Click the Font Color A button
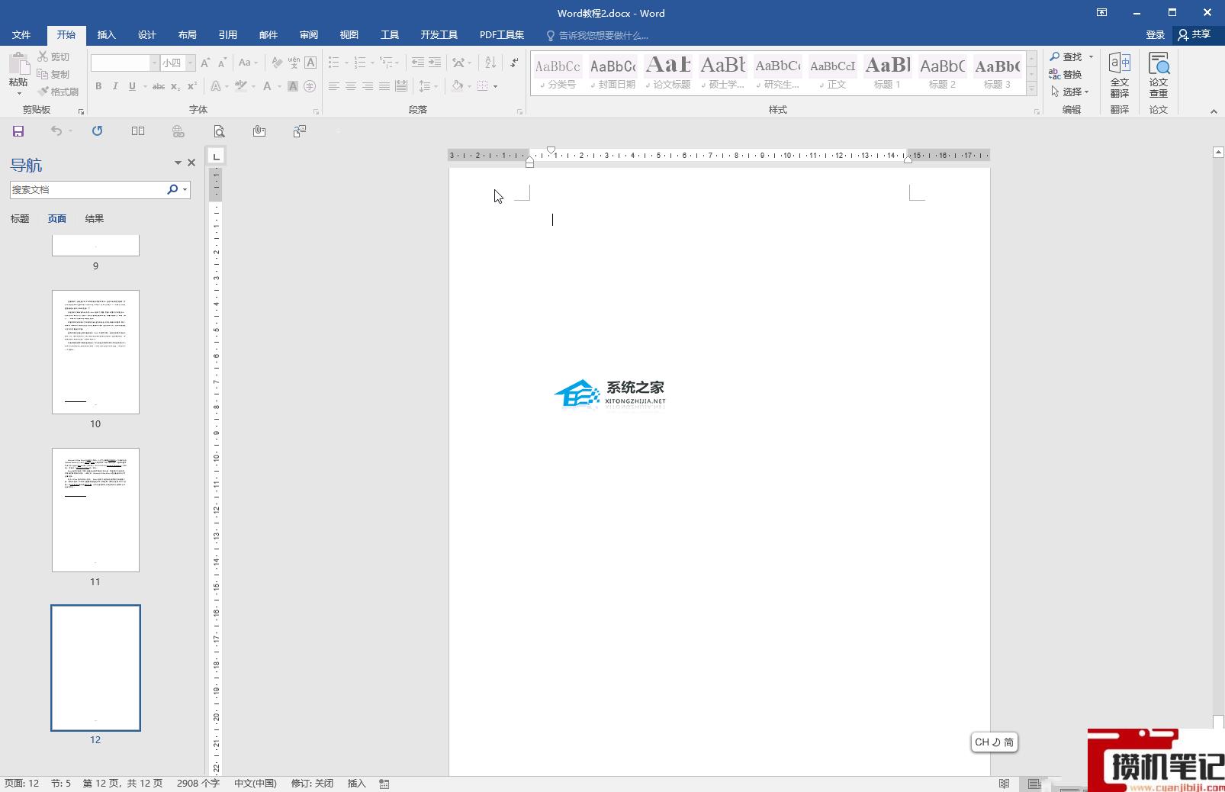The image size is (1225, 792). (267, 86)
